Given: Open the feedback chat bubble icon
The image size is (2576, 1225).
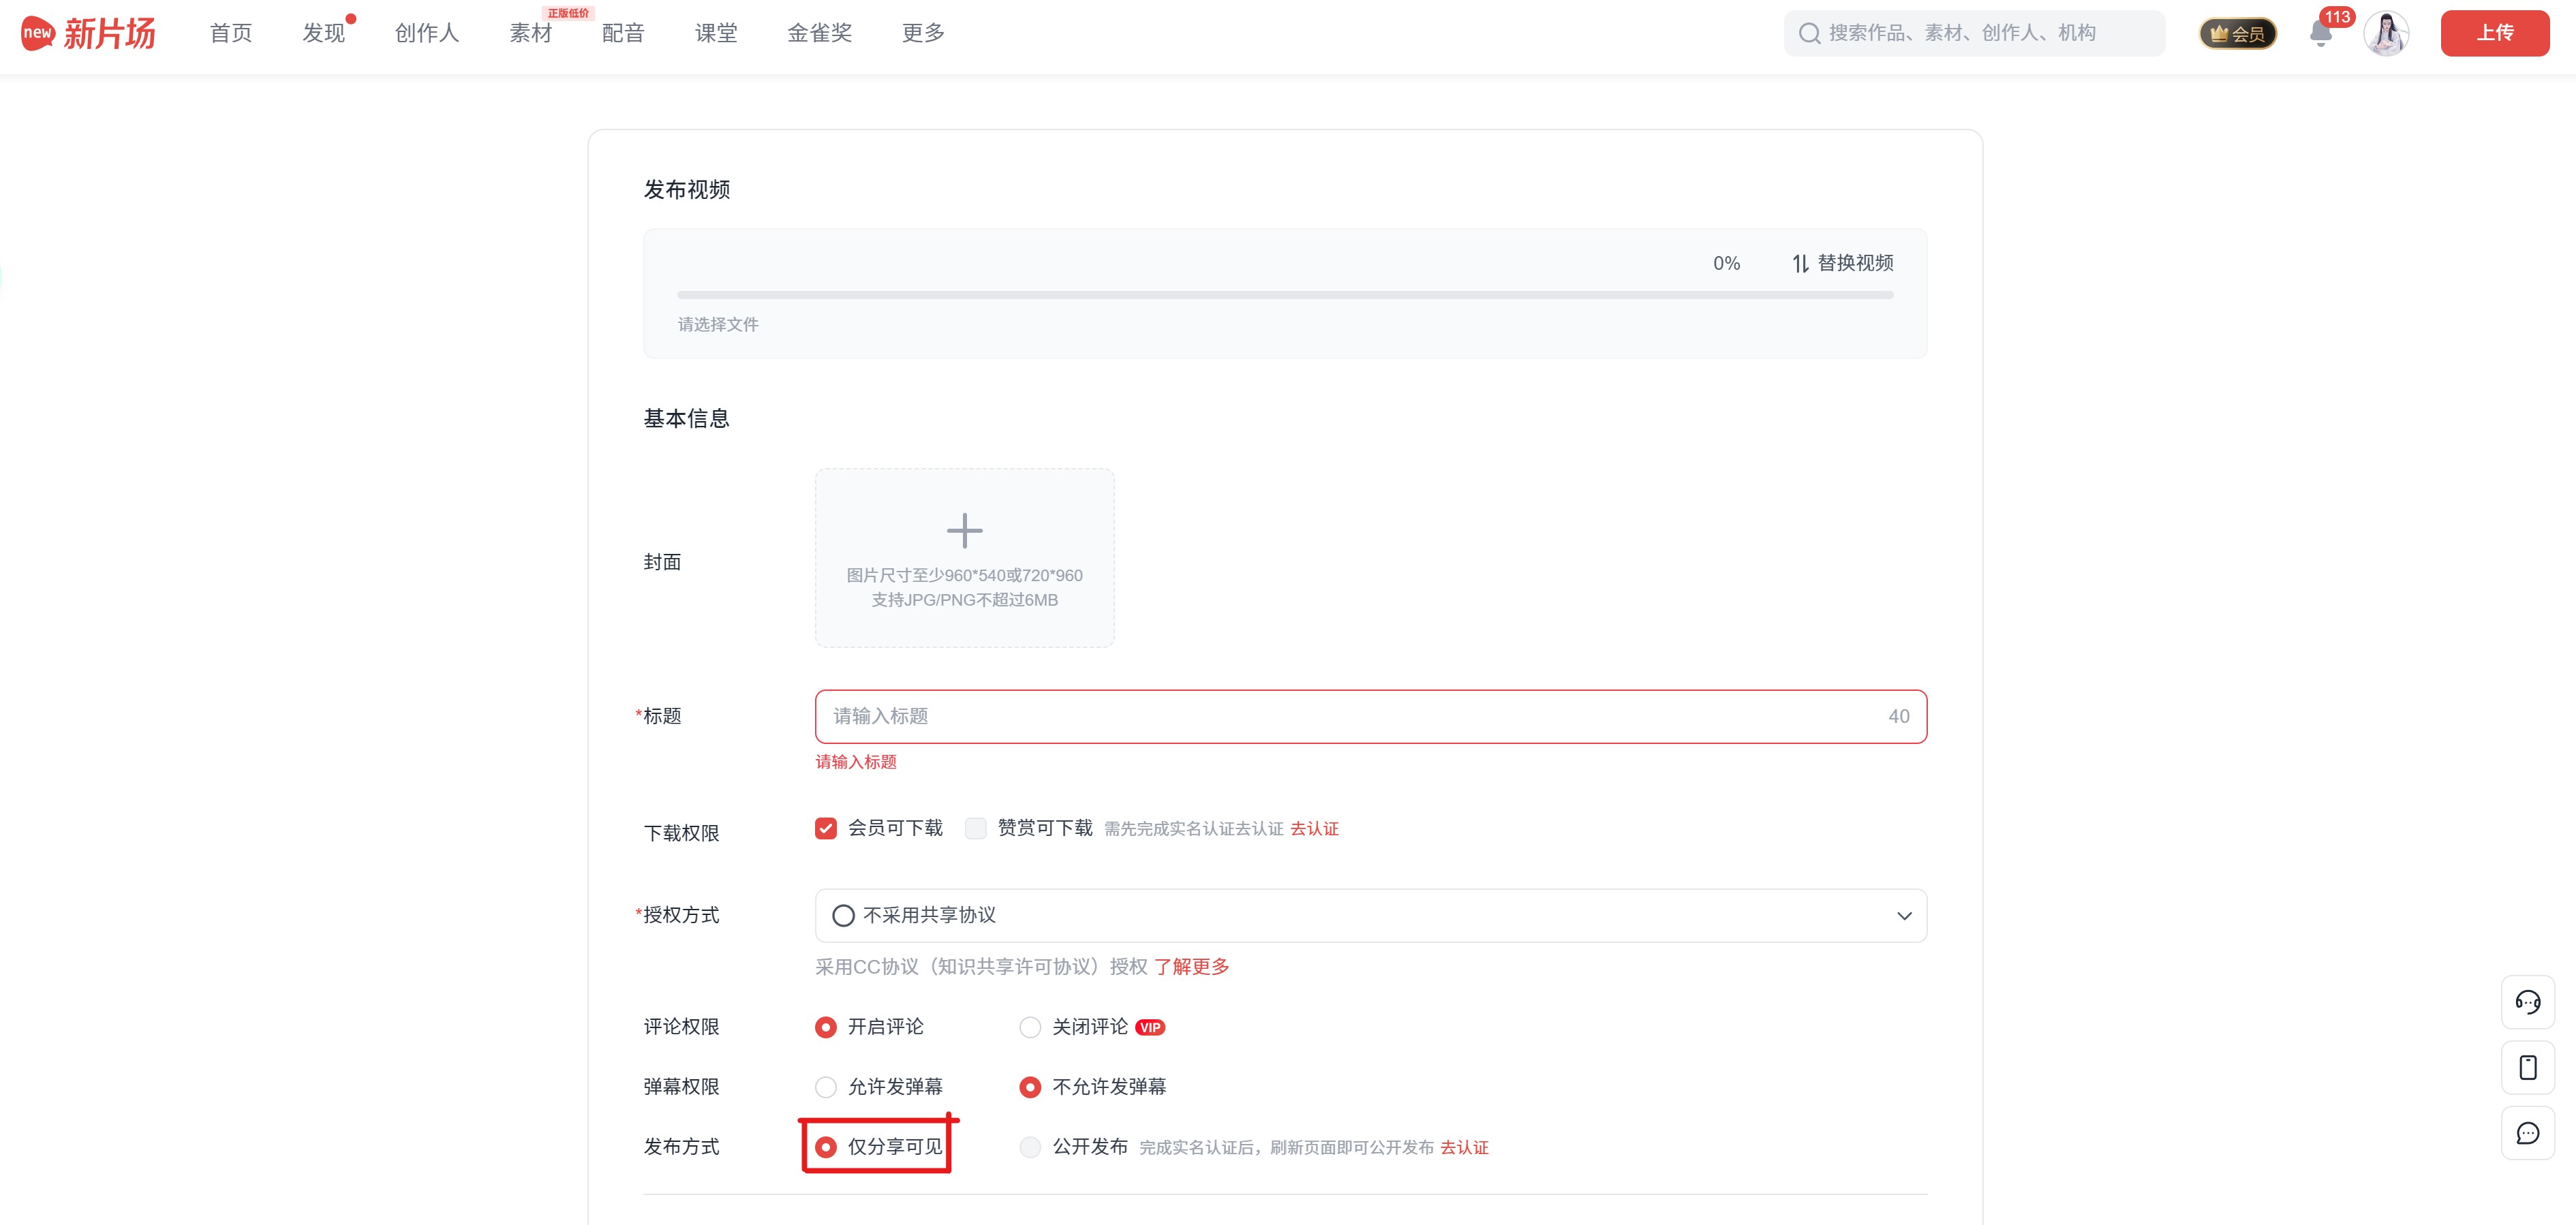Looking at the screenshot, I should pyautogui.click(x=2527, y=1133).
